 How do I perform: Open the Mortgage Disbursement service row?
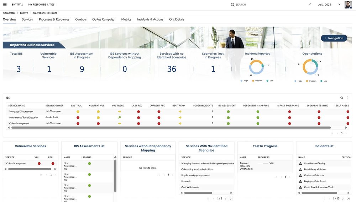coord(177,111)
